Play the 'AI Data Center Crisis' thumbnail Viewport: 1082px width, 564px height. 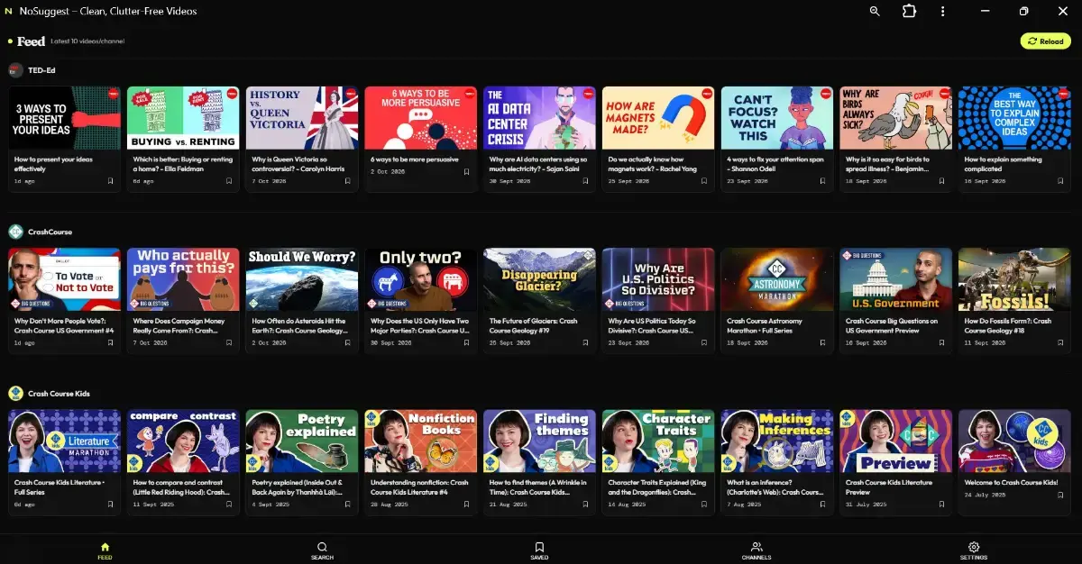pos(539,117)
